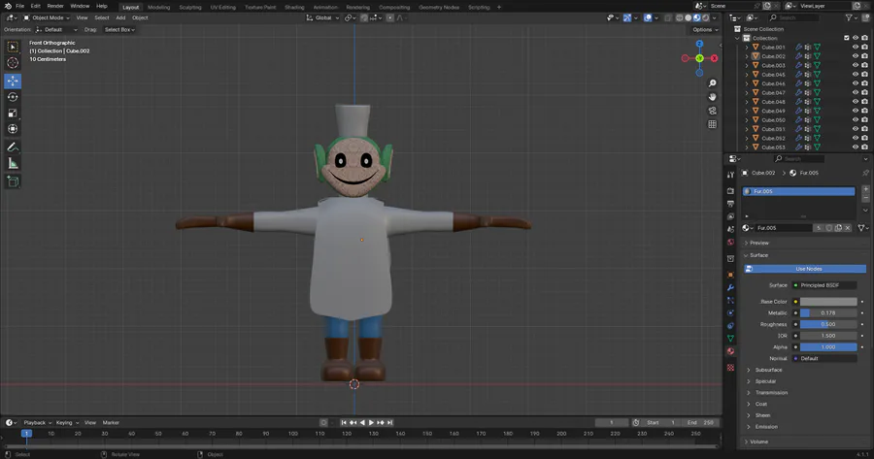Click the Metallic 0.178 slider
The height and width of the screenshot is (459, 874).
(828, 313)
